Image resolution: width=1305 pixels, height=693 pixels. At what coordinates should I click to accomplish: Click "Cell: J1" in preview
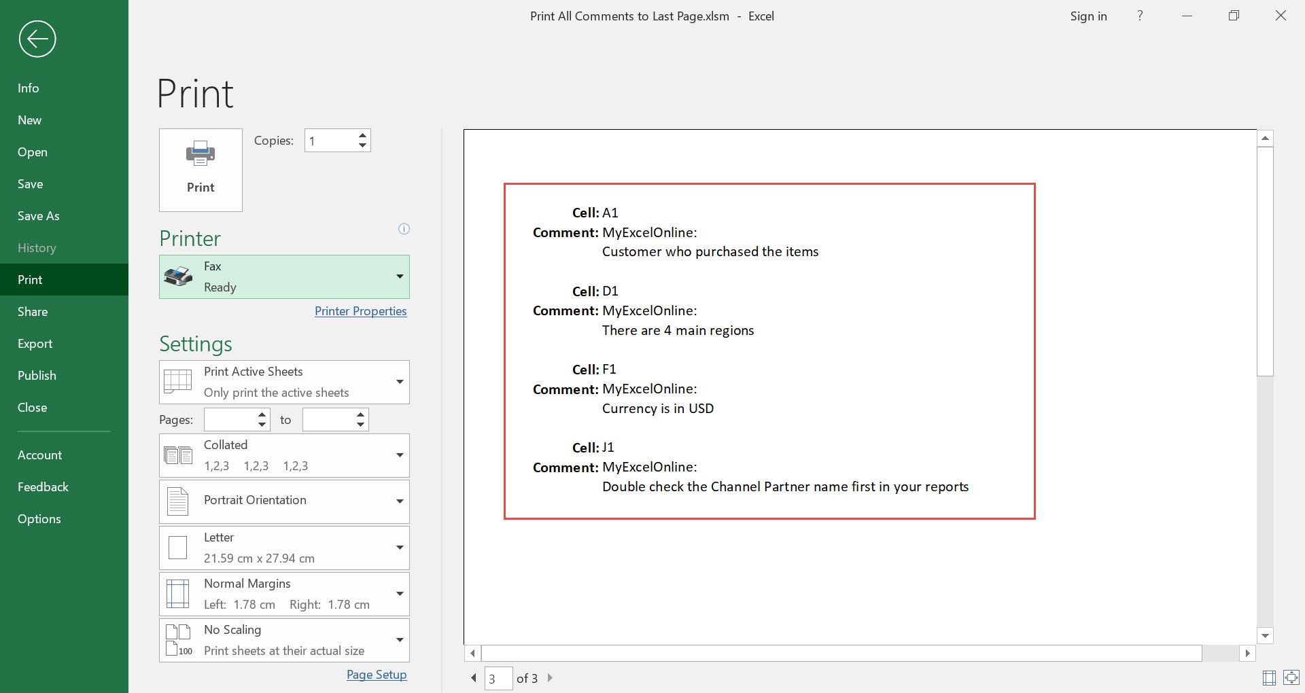pyautogui.click(x=593, y=448)
